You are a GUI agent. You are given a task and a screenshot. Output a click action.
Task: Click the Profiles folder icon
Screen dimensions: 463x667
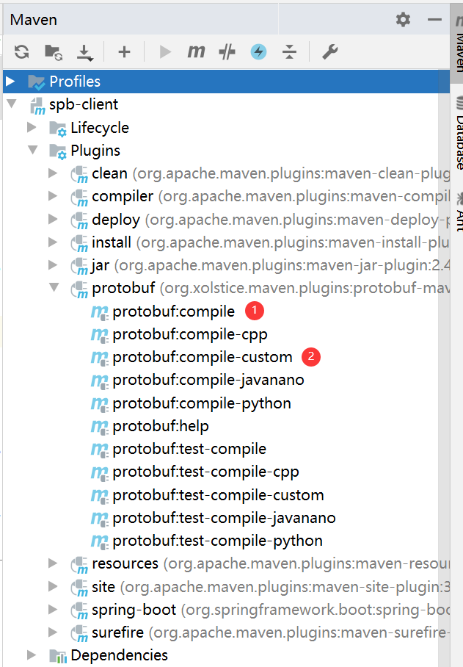[37, 82]
